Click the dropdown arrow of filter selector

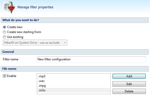[65, 43]
